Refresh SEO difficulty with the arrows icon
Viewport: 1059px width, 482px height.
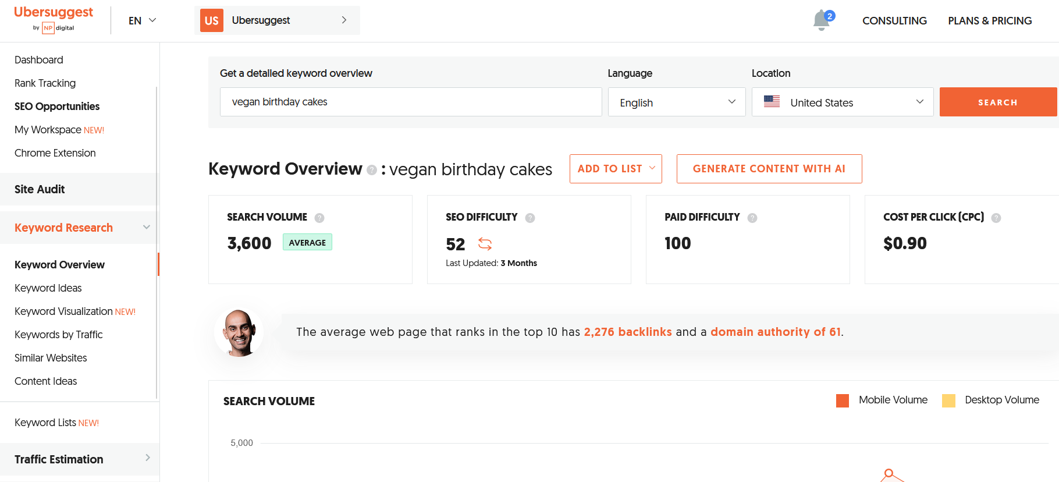click(485, 243)
